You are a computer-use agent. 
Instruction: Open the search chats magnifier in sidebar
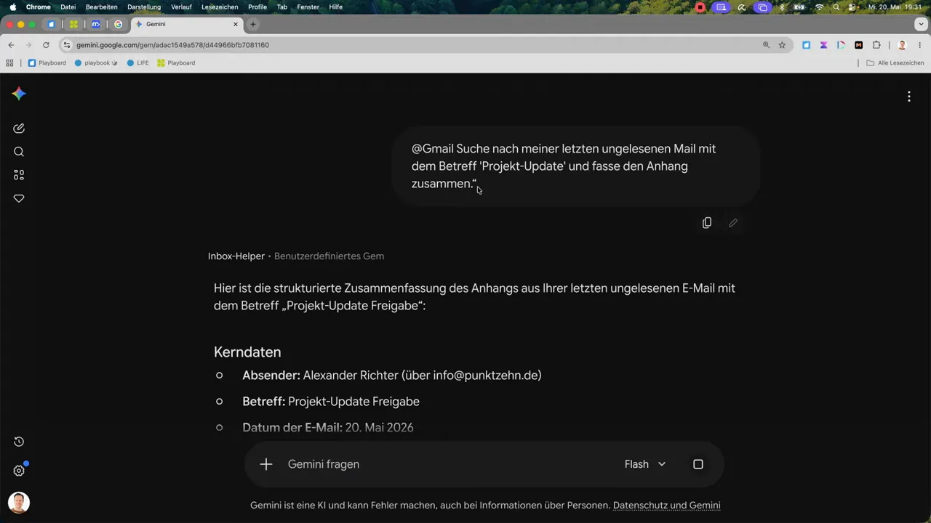19,152
